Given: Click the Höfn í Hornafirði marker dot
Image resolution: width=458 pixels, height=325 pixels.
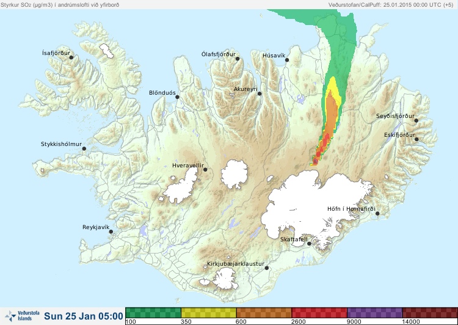Looking at the screenshot, I should click(x=377, y=214).
